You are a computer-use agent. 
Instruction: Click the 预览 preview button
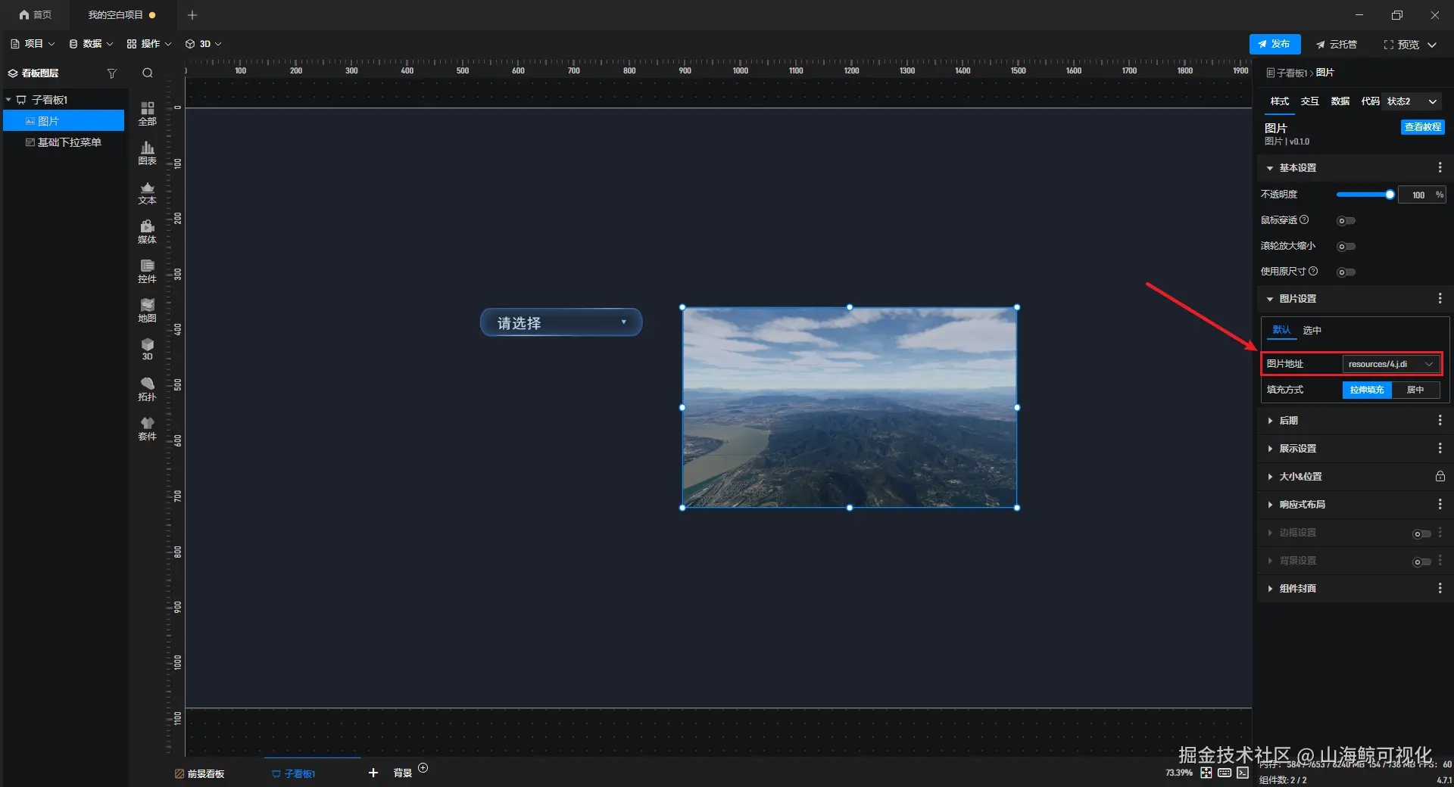click(x=1402, y=45)
